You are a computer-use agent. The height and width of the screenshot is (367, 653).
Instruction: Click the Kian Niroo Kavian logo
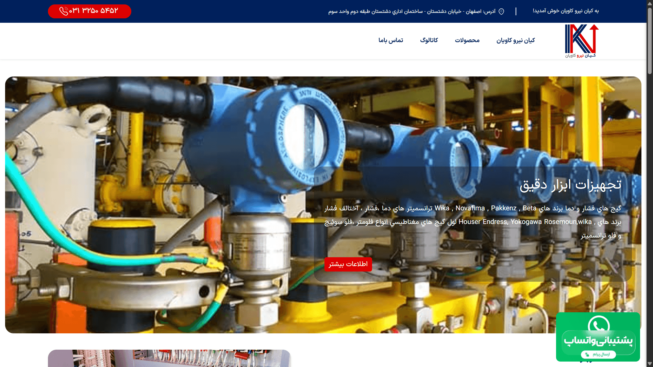[x=582, y=41]
